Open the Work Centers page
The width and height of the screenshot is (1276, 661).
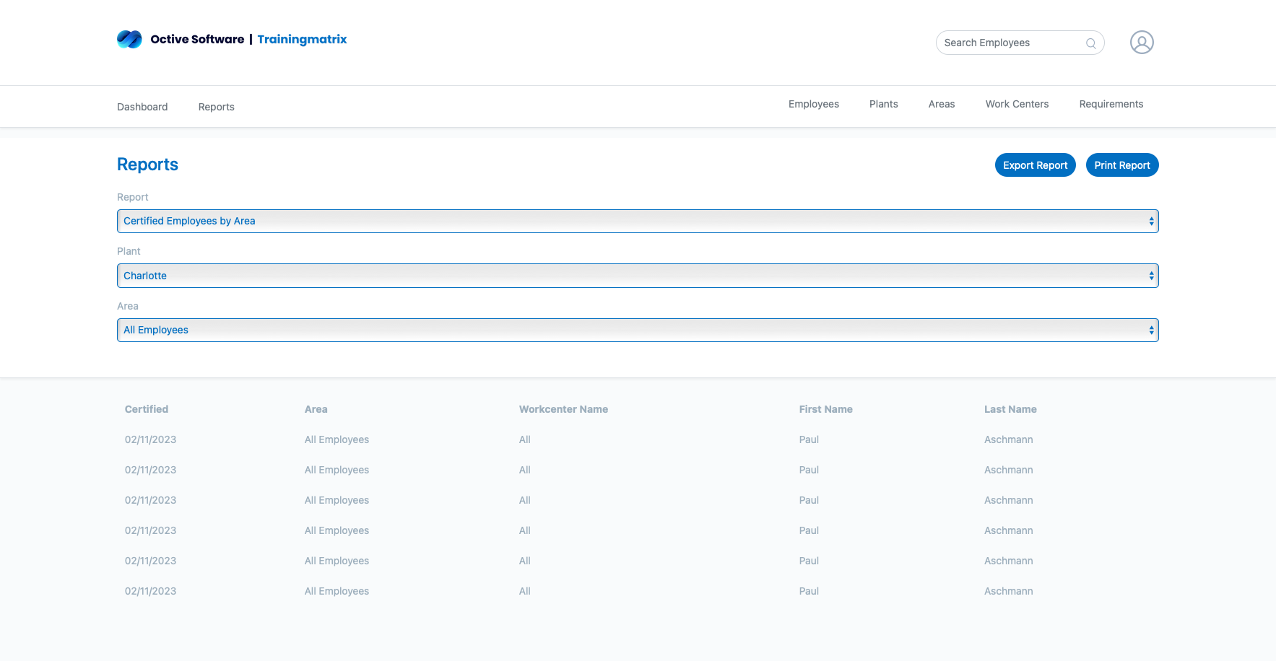pos(1017,104)
